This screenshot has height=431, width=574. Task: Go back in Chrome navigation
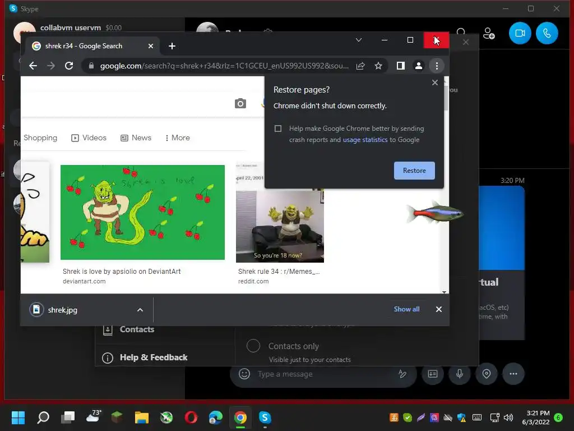tap(33, 66)
